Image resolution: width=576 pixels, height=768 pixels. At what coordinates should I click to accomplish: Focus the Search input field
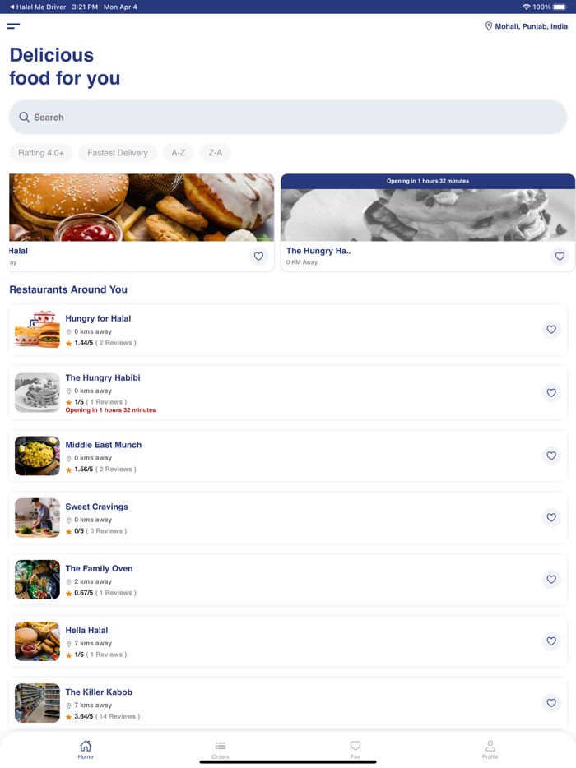point(288,117)
